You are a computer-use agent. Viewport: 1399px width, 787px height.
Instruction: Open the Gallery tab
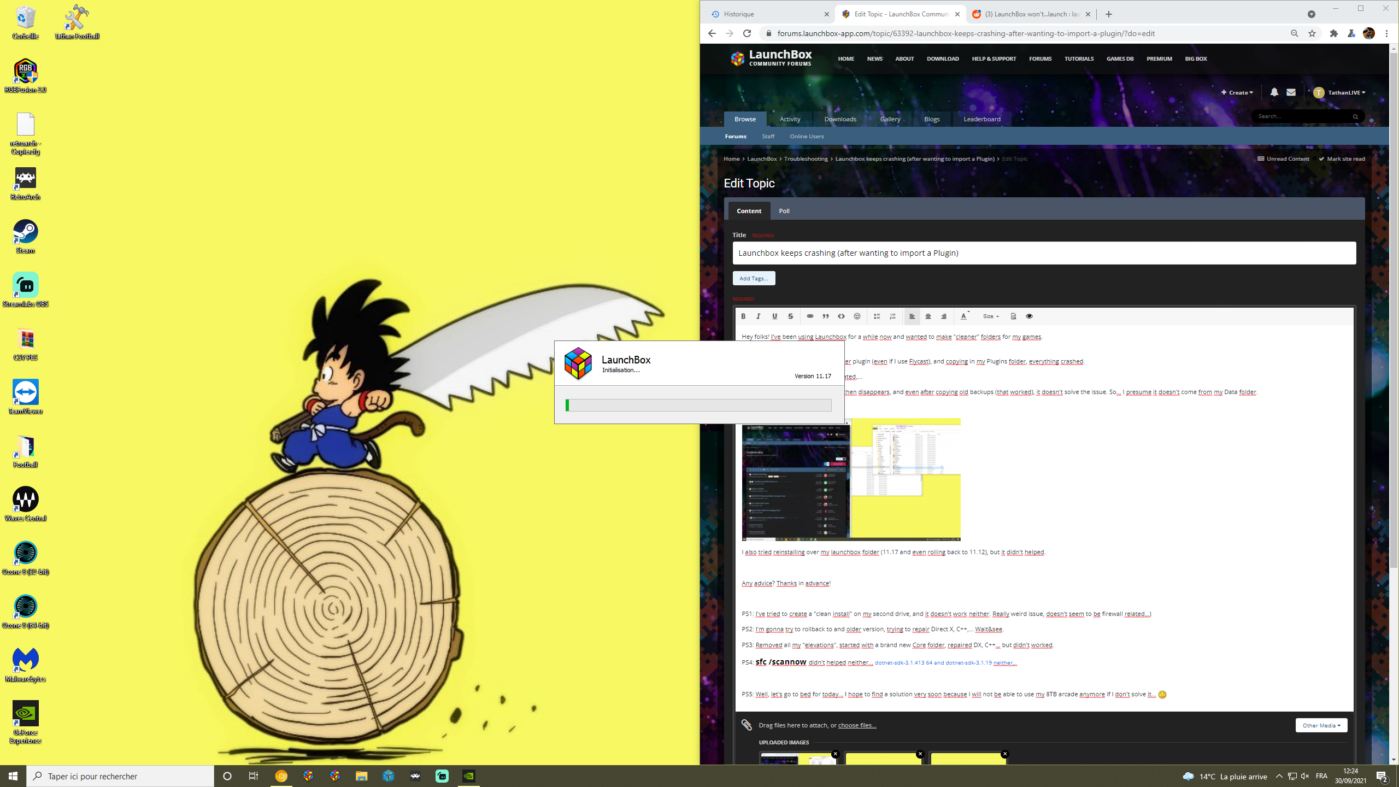point(890,119)
